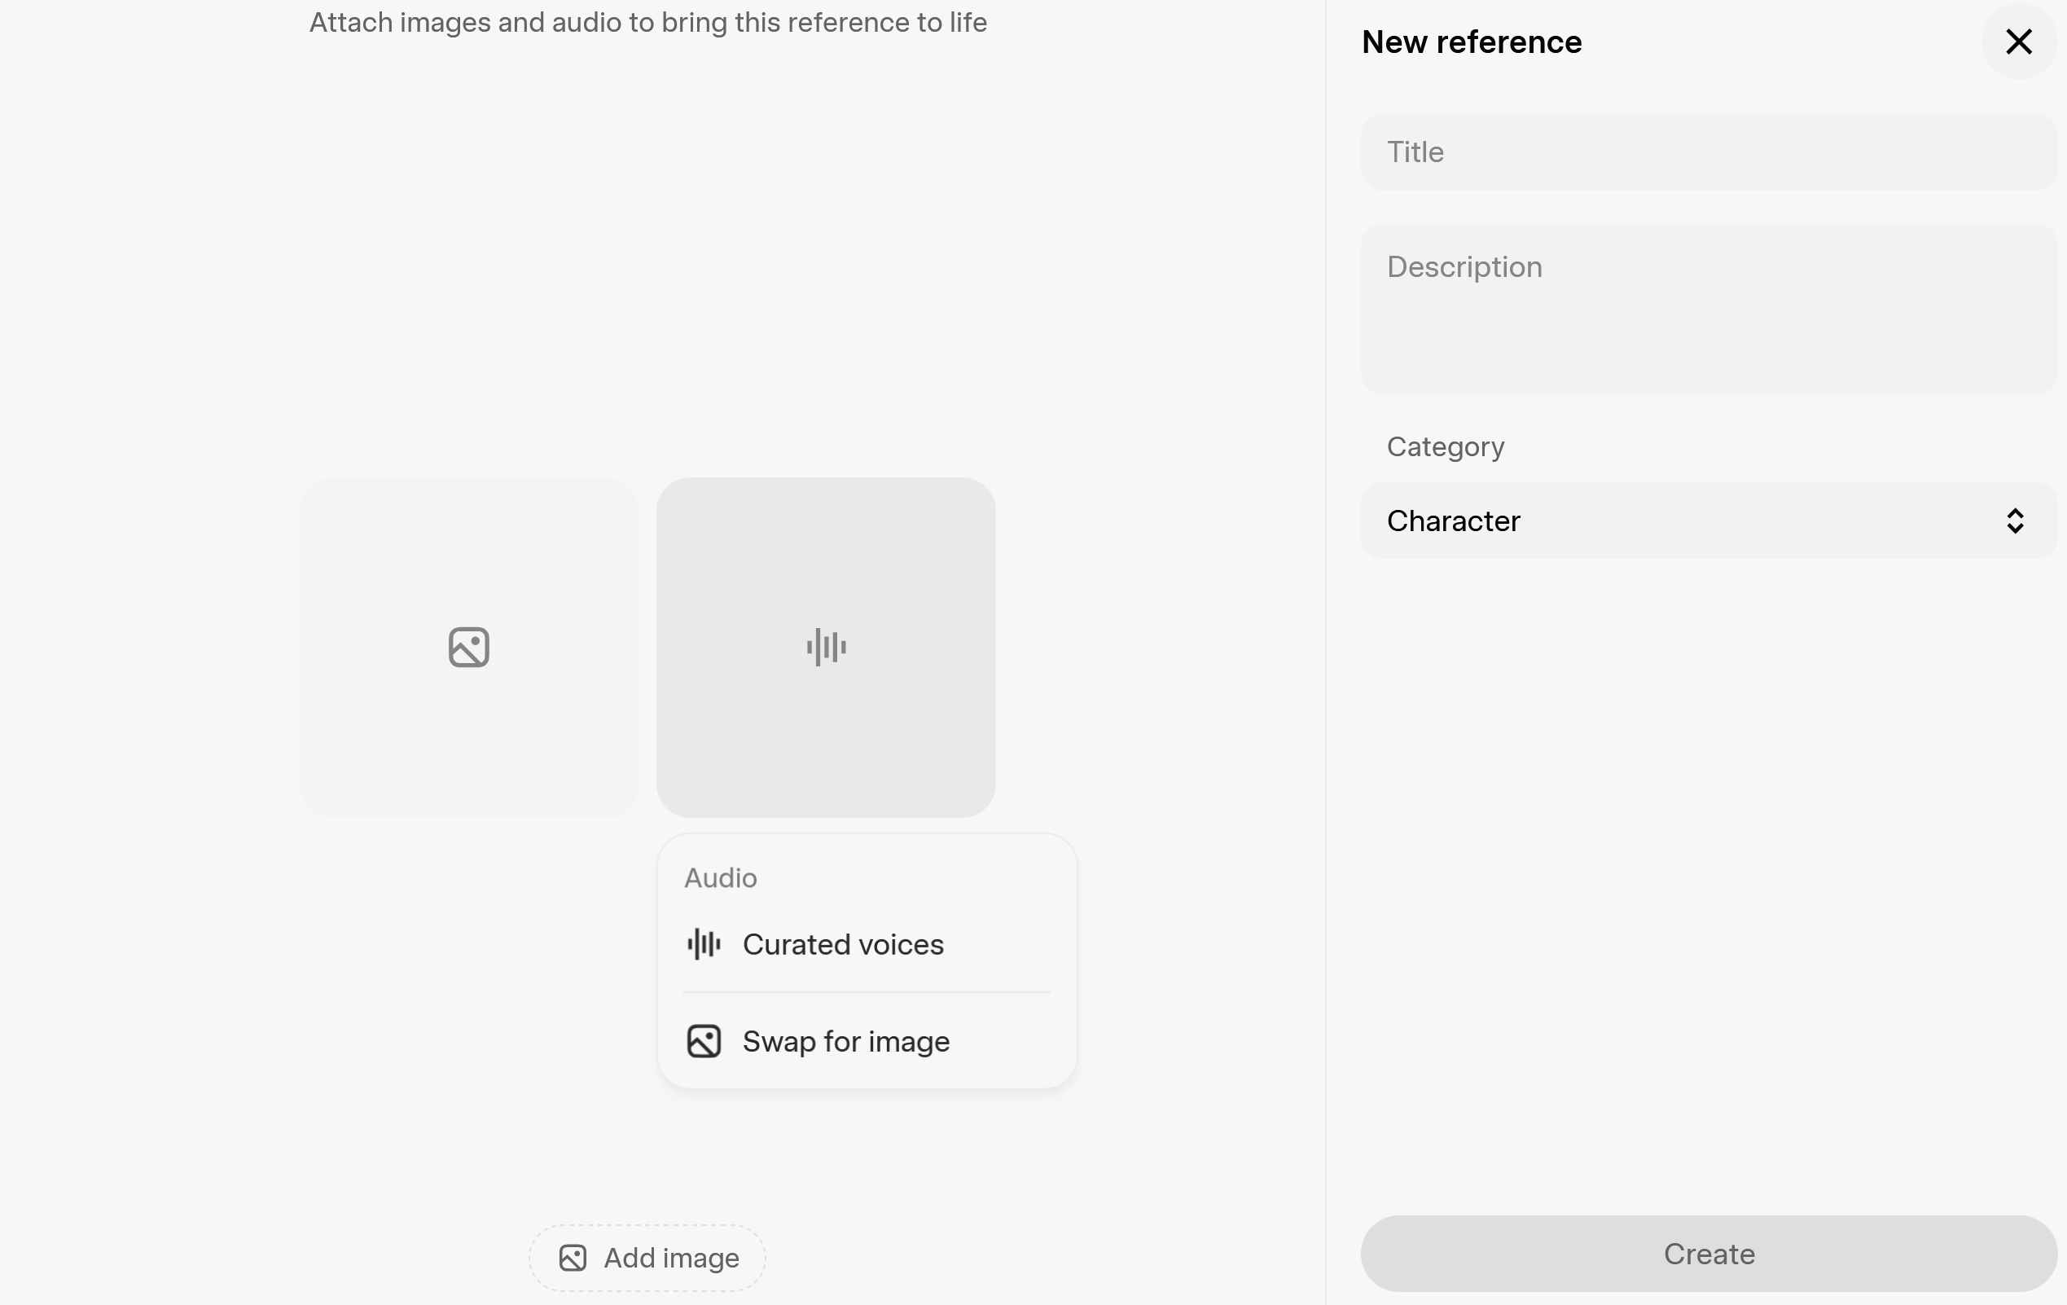Click the picture icon in the left tile
This screenshot has height=1305, width=2067.
tap(468, 648)
